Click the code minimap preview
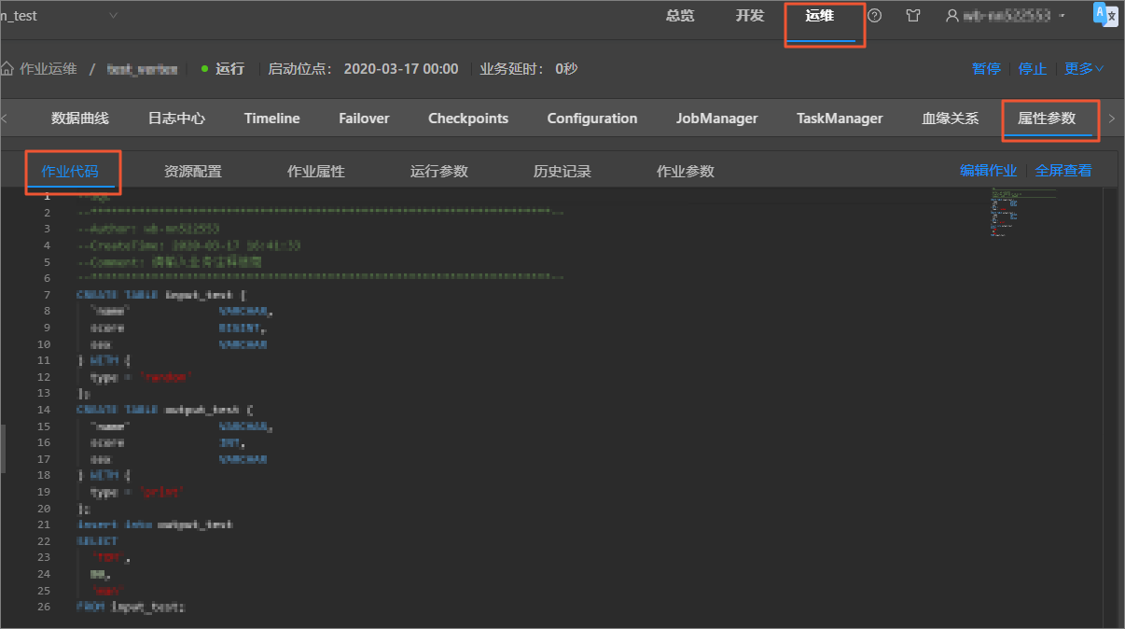Screen dimensions: 1125x629 pyautogui.click(x=1023, y=212)
